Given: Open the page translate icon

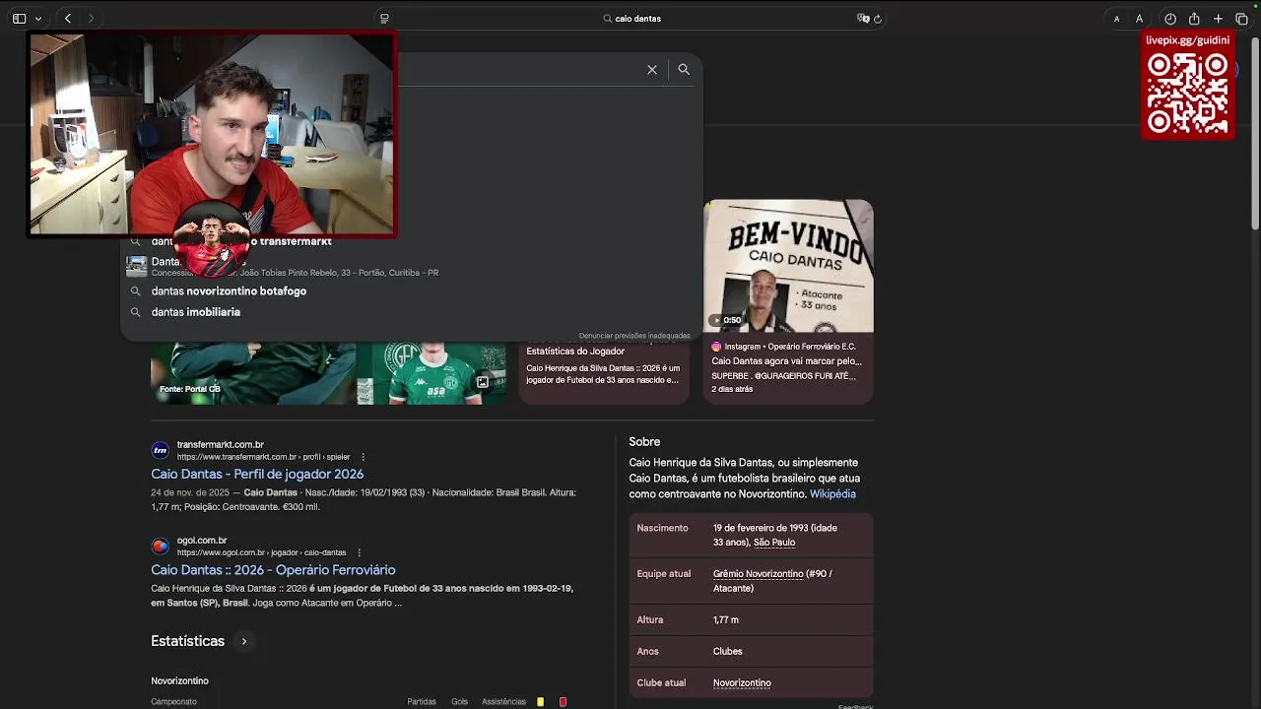Looking at the screenshot, I should tap(863, 19).
